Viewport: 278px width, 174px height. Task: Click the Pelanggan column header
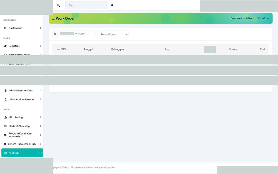click(x=118, y=49)
